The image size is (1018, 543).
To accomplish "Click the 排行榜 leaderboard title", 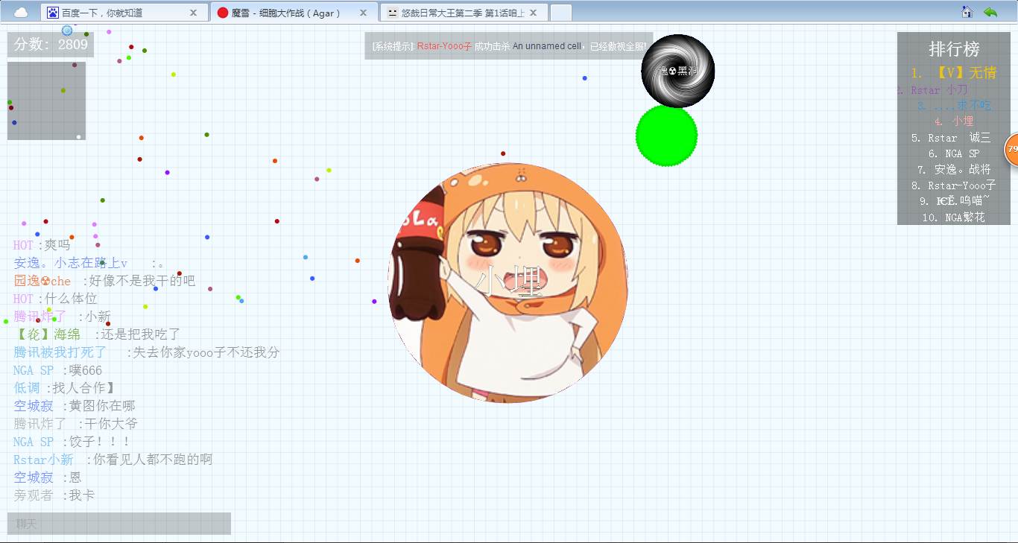I will (954, 49).
